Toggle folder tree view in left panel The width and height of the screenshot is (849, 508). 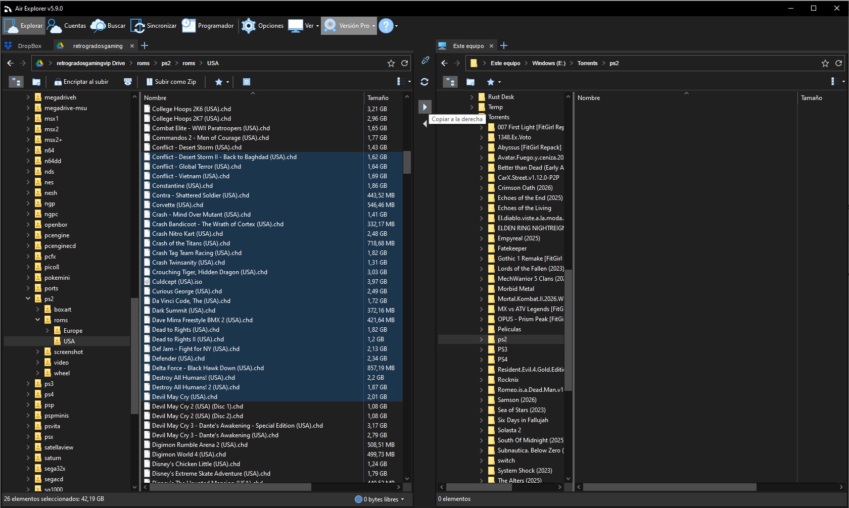tap(16, 82)
